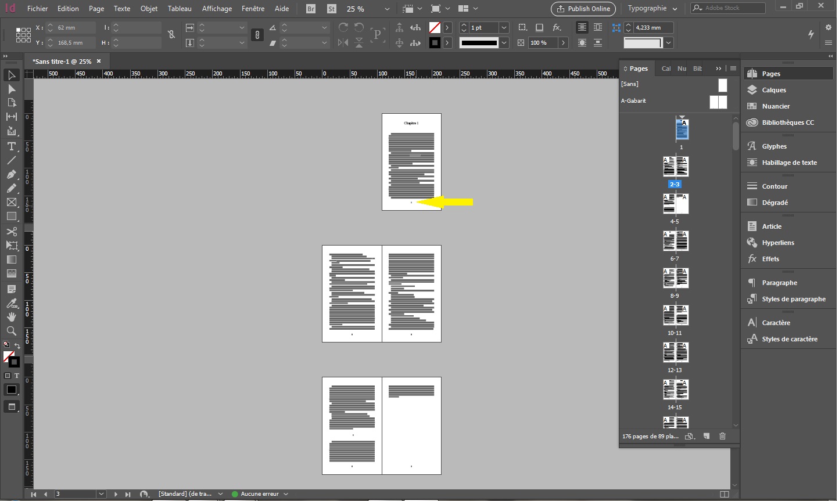
Task: Click the stroke color swatch in control bar
Action: (x=435, y=42)
